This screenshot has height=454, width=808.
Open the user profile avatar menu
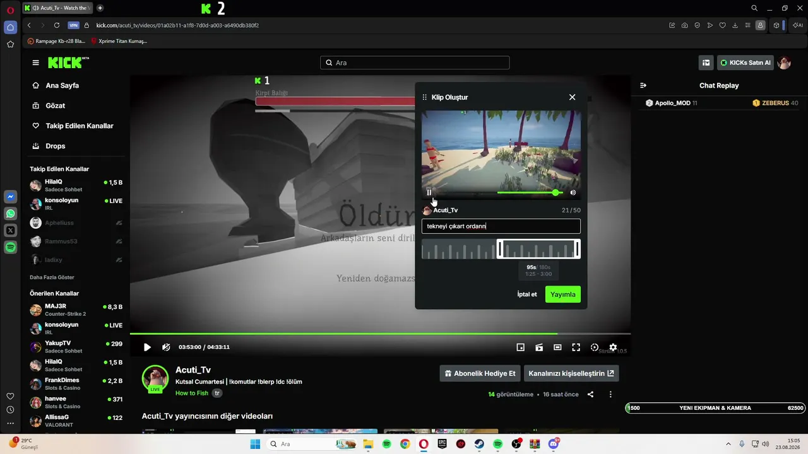(x=784, y=62)
